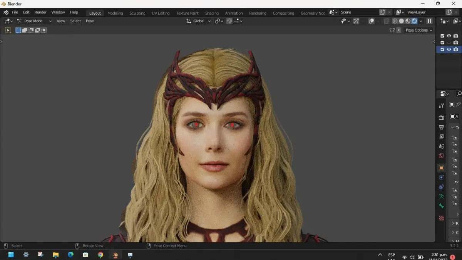Open selectability and visibility dropdown
This screenshot has width=462, height=260.
coord(345,21)
